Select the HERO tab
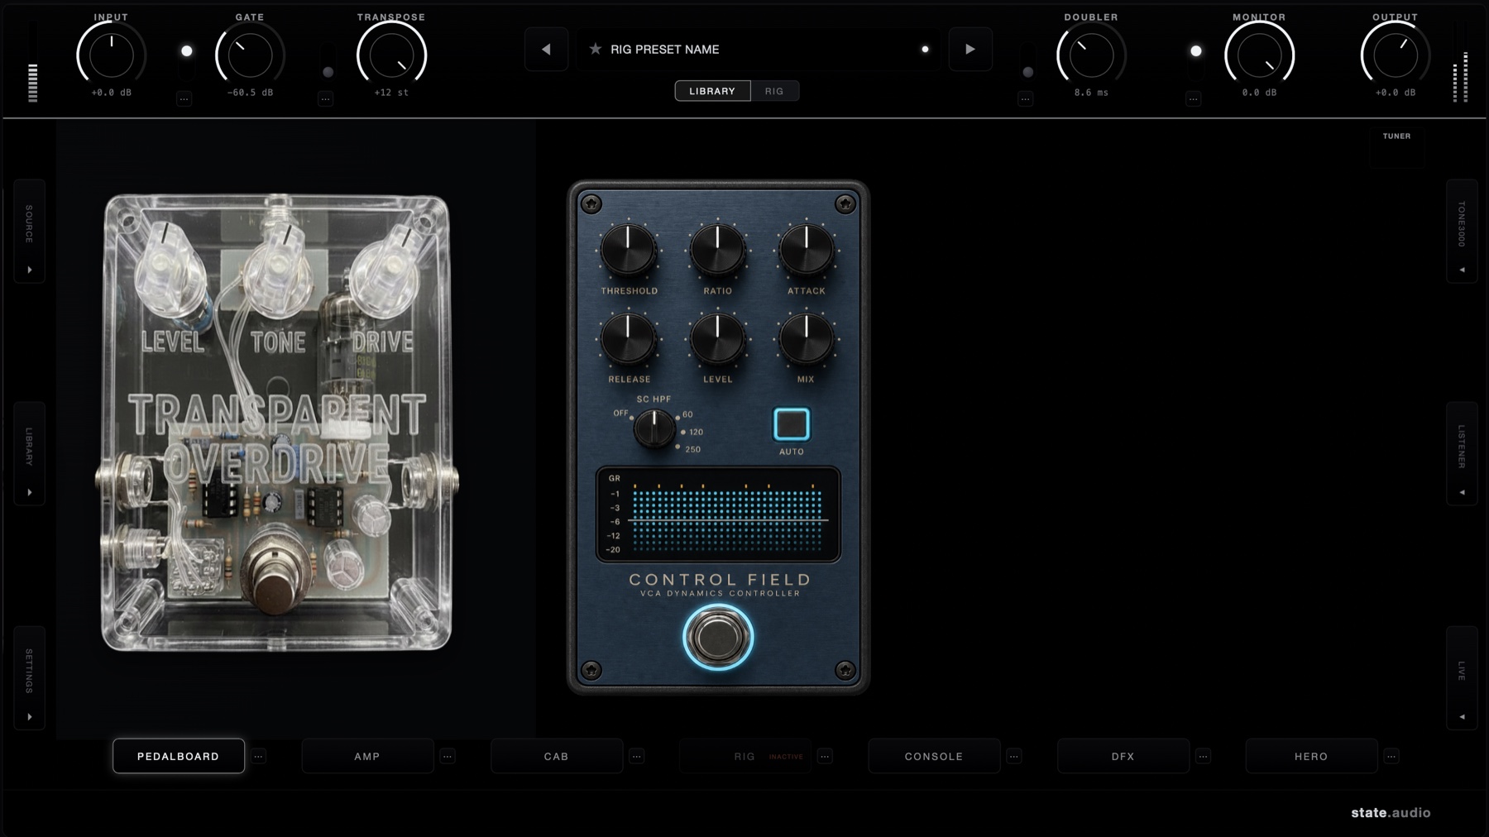Screen dimensions: 1489x837 [1311, 756]
